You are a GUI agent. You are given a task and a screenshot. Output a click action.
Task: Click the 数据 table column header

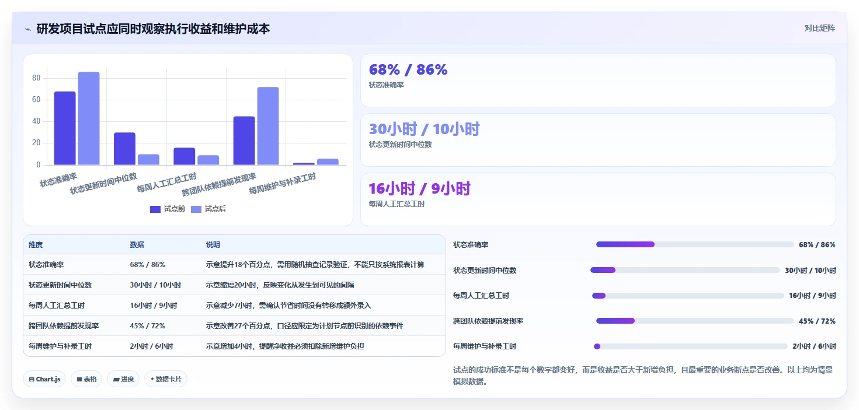(137, 245)
